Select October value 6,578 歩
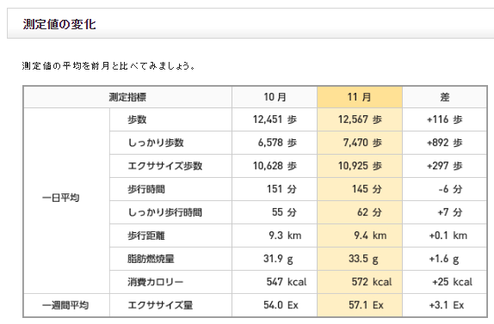Screen dimensions: 494x324 pyautogui.click(x=277, y=143)
